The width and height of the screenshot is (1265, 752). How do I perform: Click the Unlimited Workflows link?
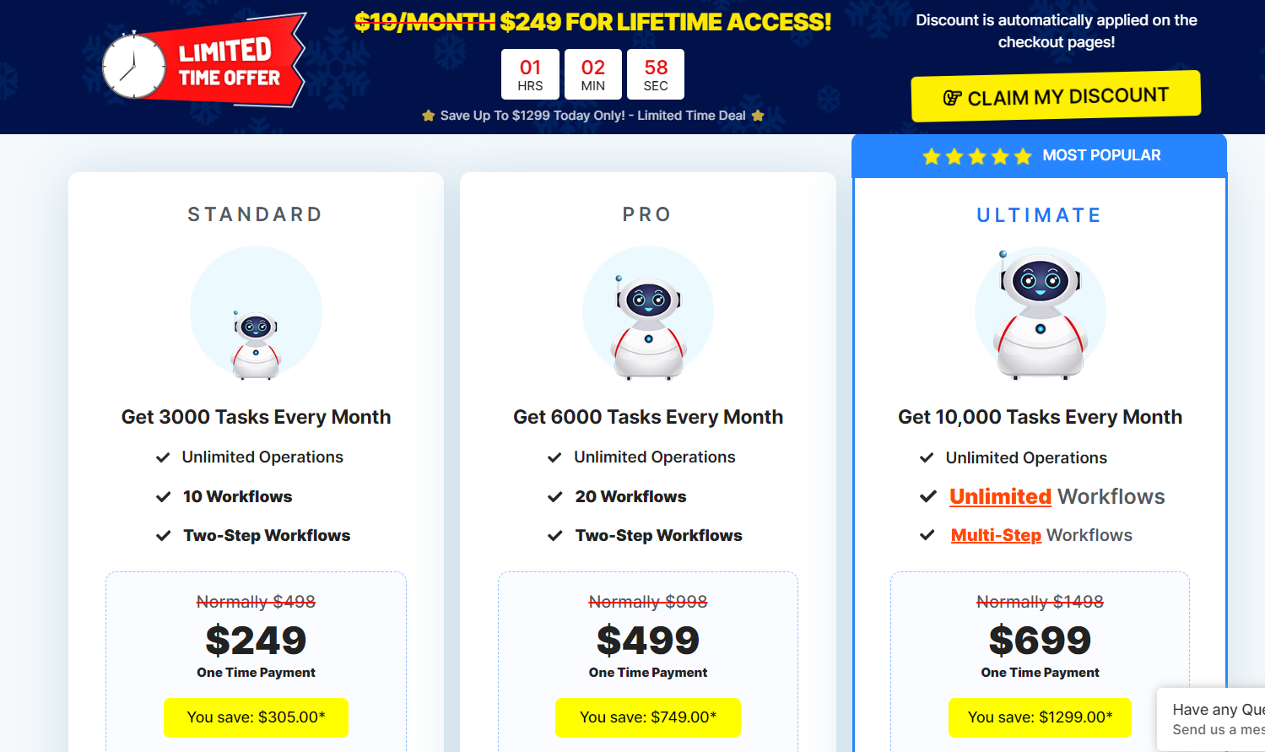pos(1000,496)
